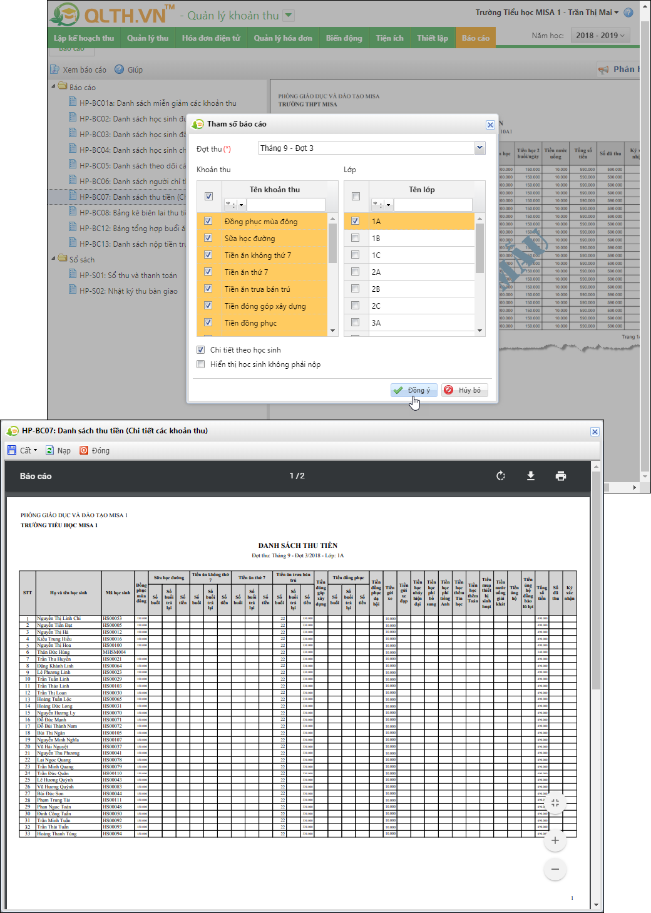Open the Hóa đơn điện tử menu
The width and height of the screenshot is (651, 913).
211,38
